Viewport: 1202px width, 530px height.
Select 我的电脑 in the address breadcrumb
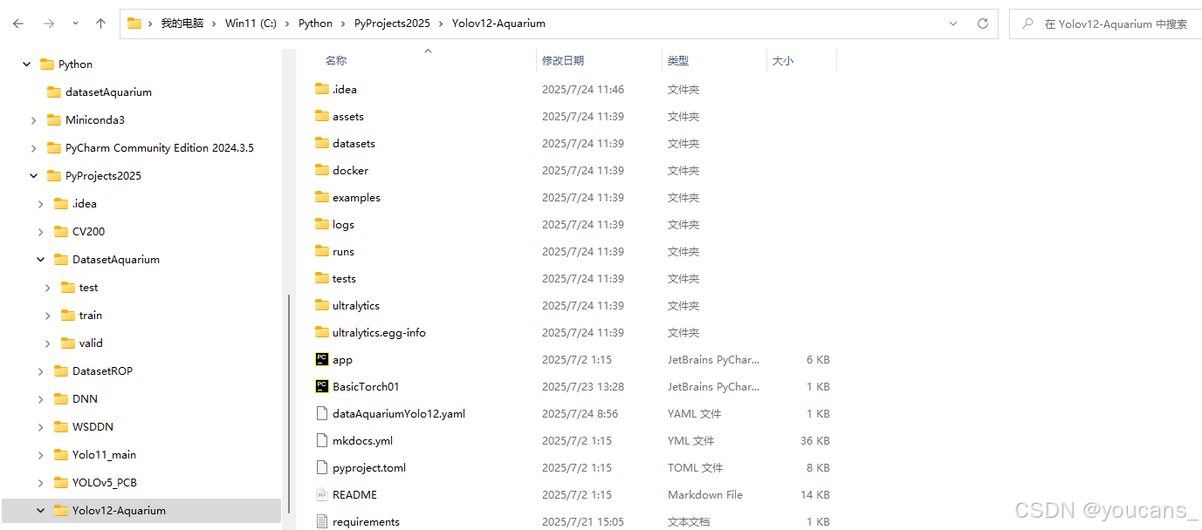182,24
